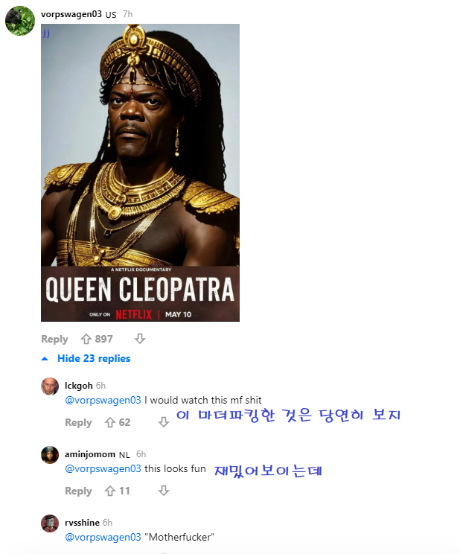Open the Queen Cleopatra poster image
Screen dimensions: 460x554
click(x=140, y=173)
